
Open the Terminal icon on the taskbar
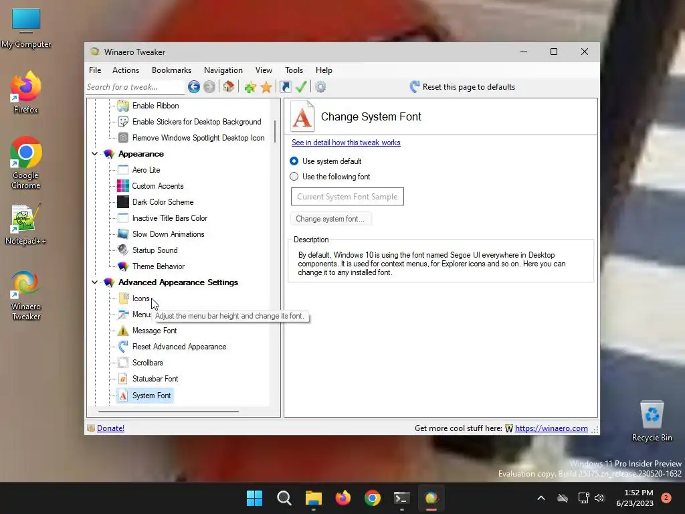click(x=401, y=498)
